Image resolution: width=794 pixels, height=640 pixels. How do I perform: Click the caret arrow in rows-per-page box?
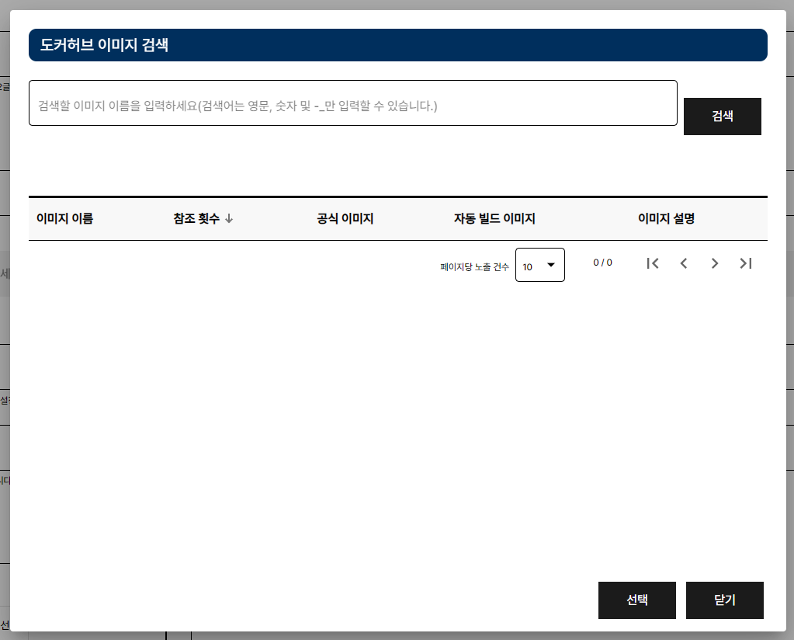[x=551, y=265]
